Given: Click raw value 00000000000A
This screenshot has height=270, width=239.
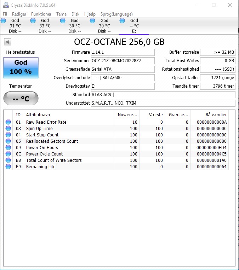Looking at the screenshot, I should point(212,122).
